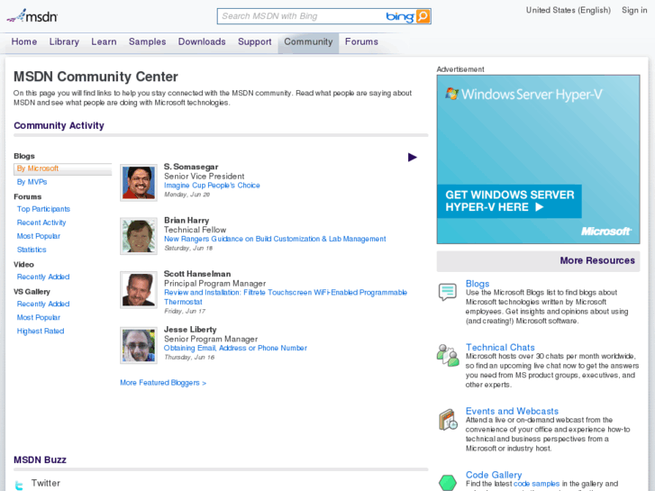Click the Sign in link
Screen dimensions: 655x491
(634, 10)
